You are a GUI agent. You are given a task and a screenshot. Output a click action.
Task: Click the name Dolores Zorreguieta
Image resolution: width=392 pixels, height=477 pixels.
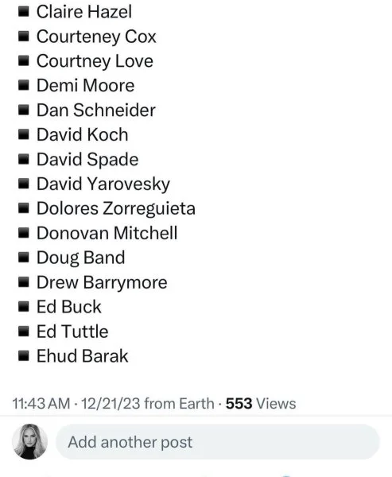click(116, 208)
